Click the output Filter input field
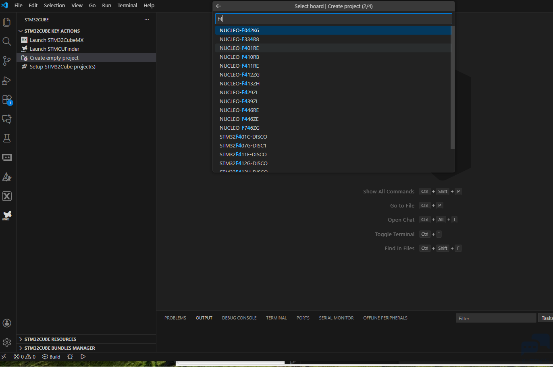This screenshot has height=367, width=553. (495, 318)
